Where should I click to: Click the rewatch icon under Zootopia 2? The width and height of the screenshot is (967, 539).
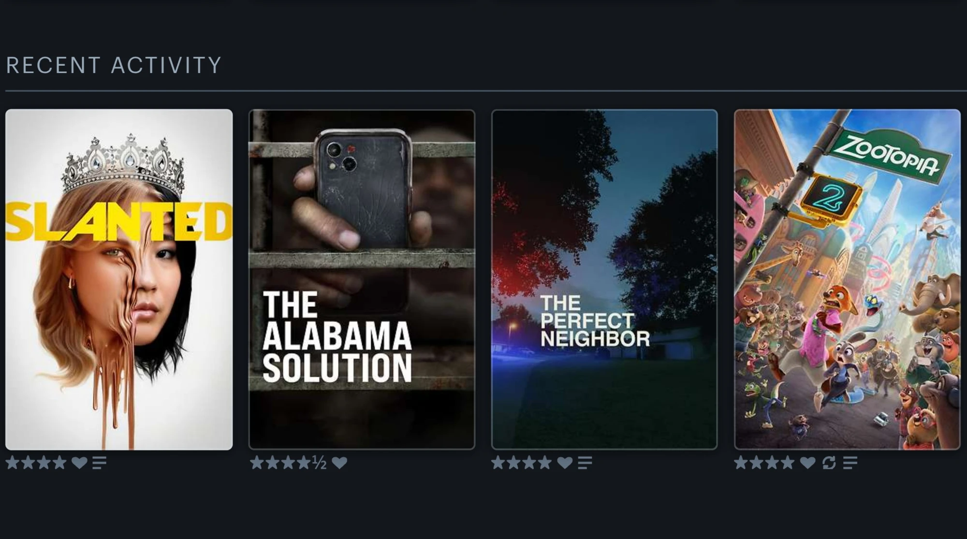coord(829,463)
